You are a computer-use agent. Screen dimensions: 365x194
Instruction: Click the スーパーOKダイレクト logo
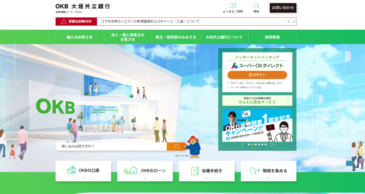pyautogui.click(x=257, y=65)
